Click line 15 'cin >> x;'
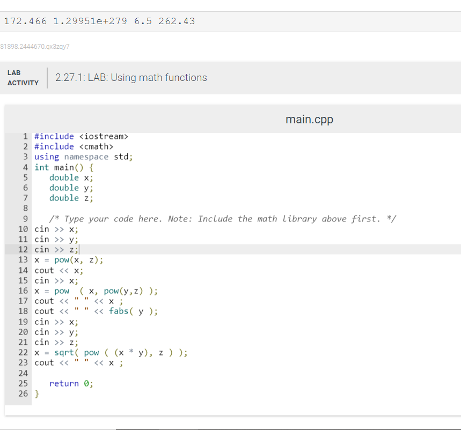This screenshot has height=430, width=461. [56, 281]
